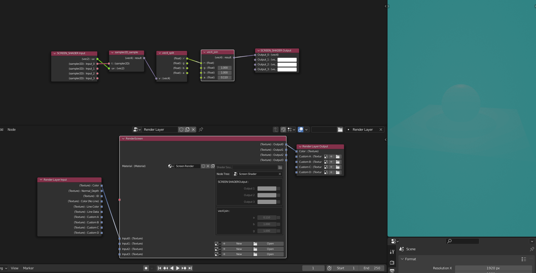Toggle overlays in the node editor header

300,130
